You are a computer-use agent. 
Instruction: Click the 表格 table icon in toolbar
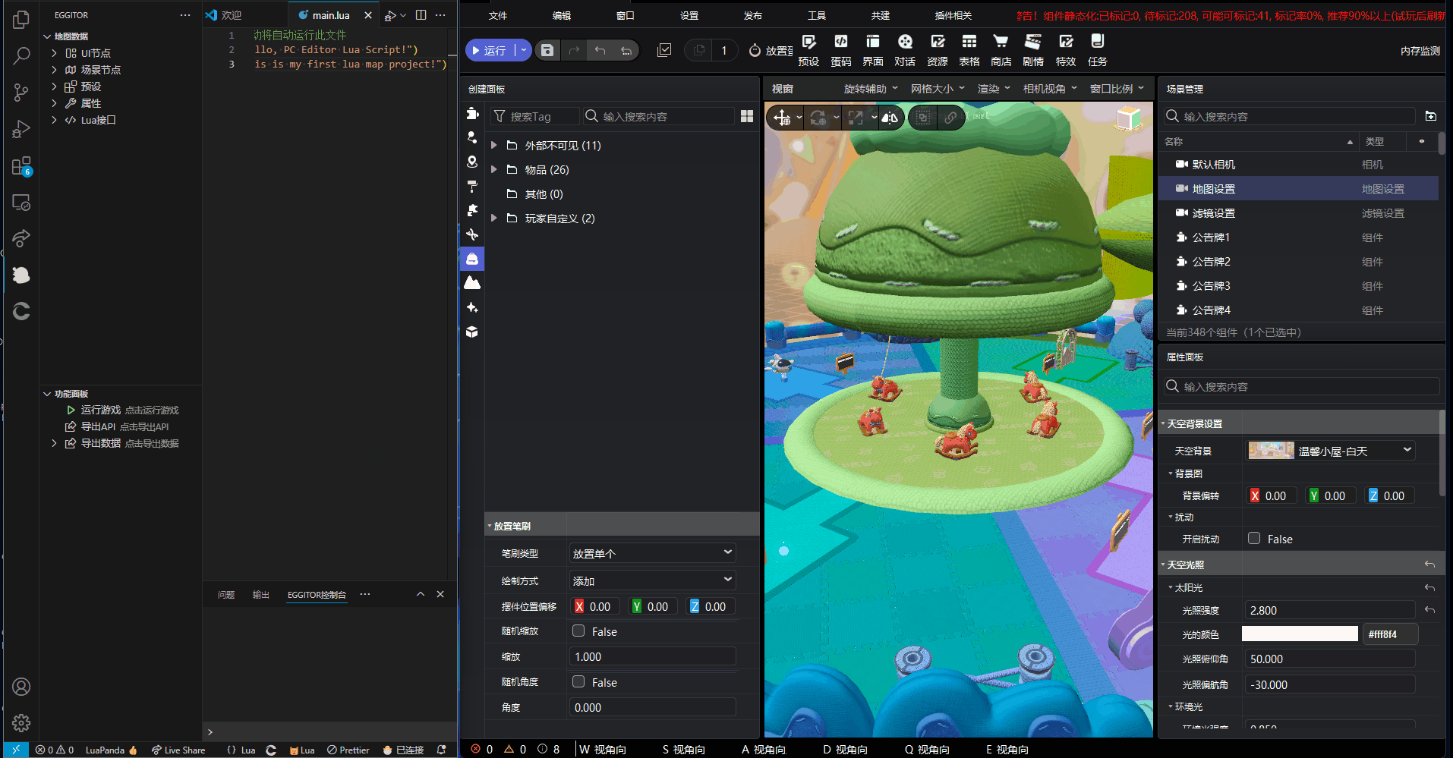click(x=969, y=42)
